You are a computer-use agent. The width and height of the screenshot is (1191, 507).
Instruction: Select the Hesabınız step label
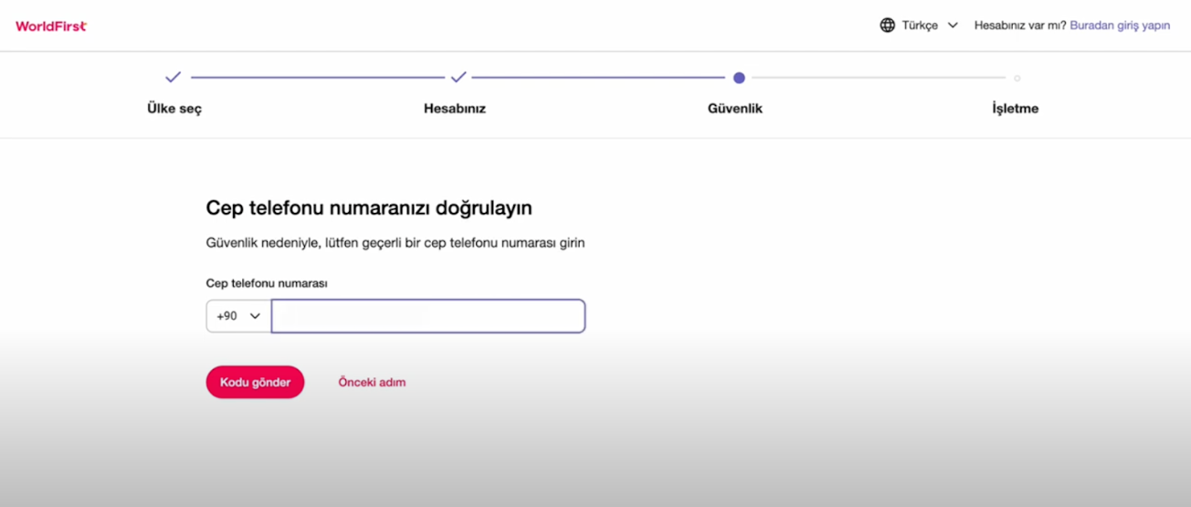point(455,109)
